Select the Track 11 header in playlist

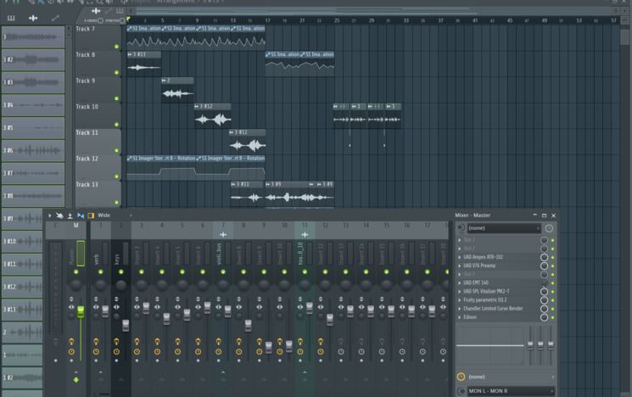pyautogui.click(x=98, y=141)
